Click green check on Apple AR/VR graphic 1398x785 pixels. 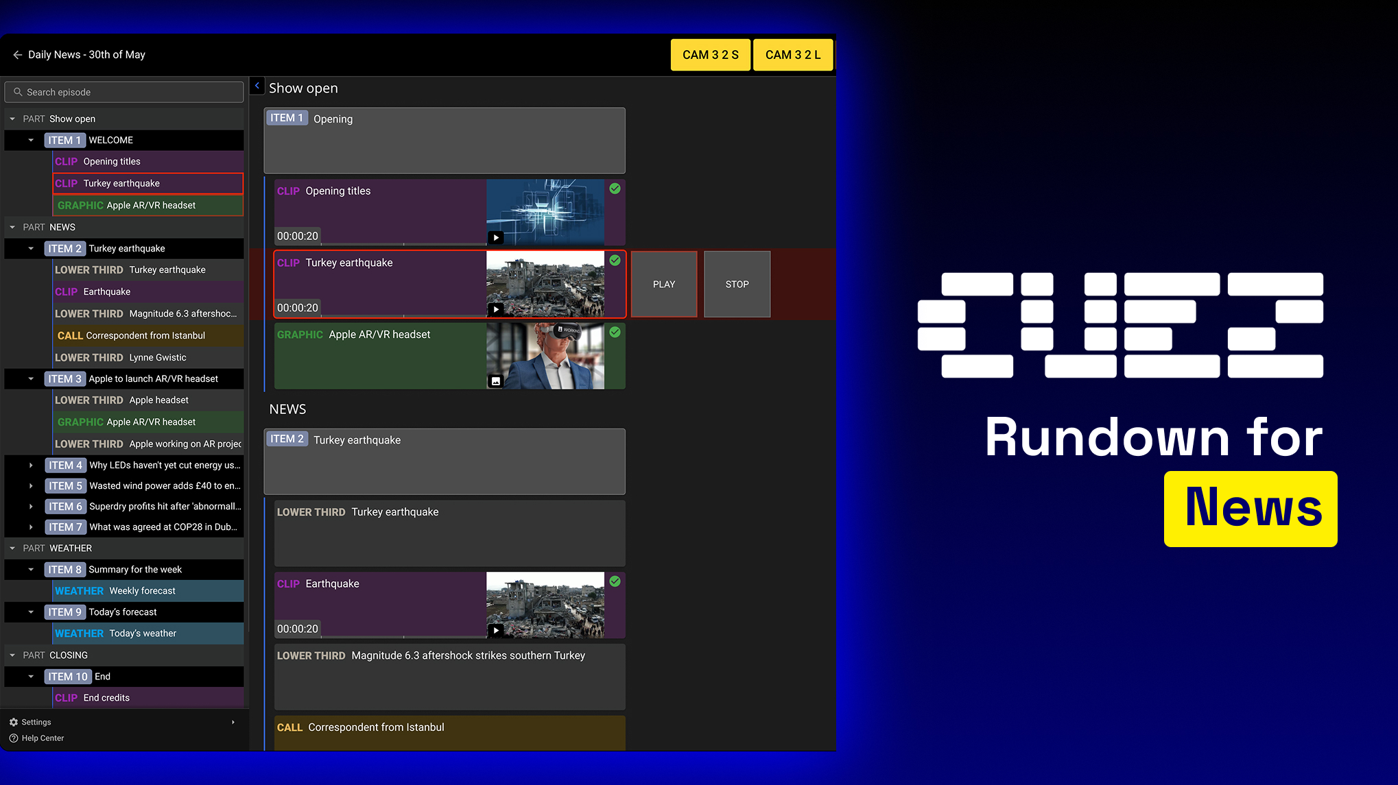click(615, 332)
